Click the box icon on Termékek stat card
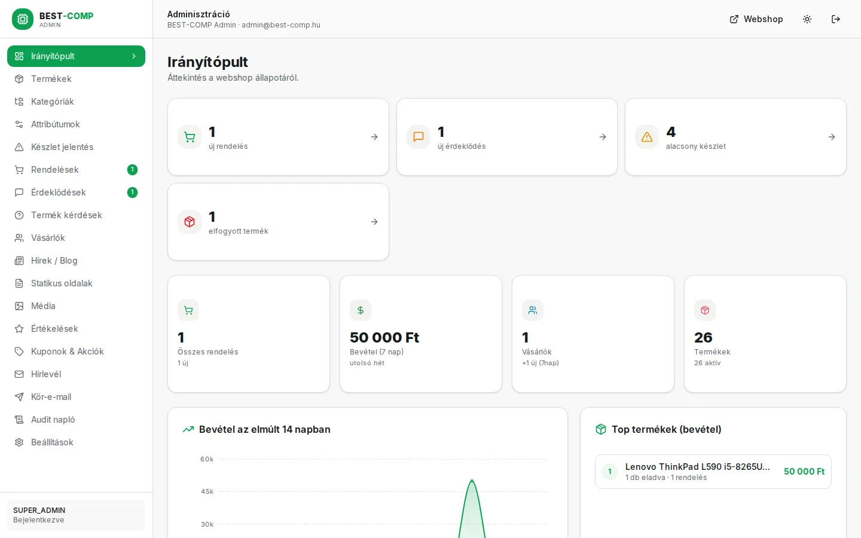The height and width of the screenshot is (538, 861). [x=705, y=310]
